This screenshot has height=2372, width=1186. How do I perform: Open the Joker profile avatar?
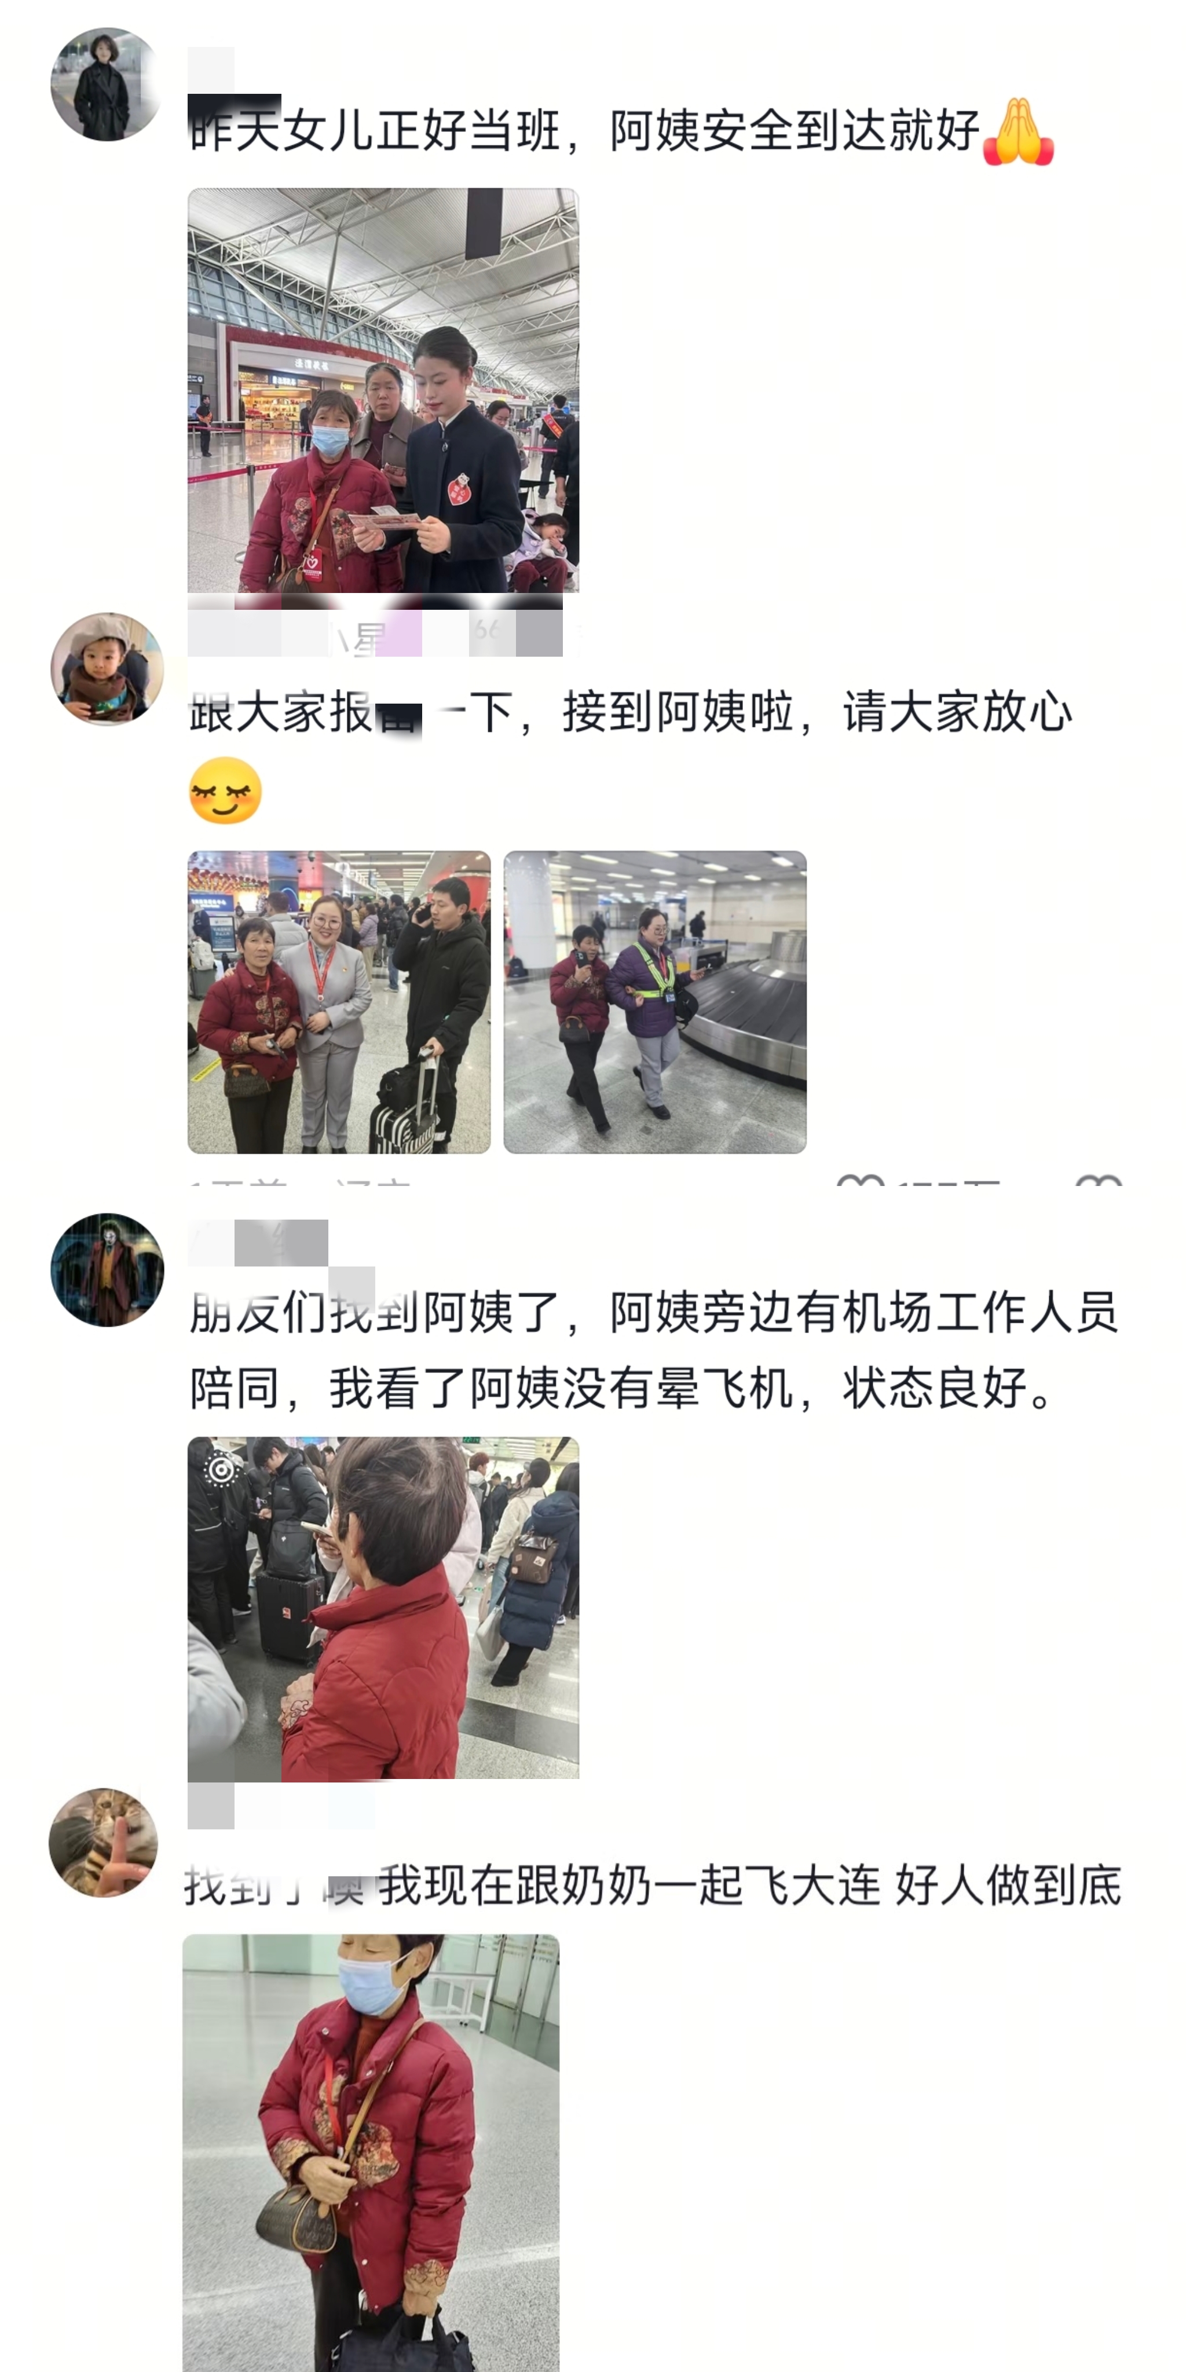click(x=107, y=1270)
